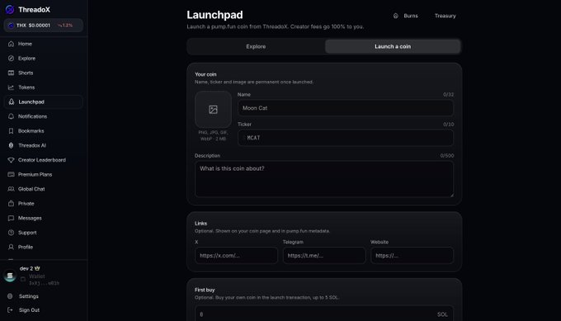Open Notifications menu label
This screenshot has width=561, height=321.
[x=32, y=116]
